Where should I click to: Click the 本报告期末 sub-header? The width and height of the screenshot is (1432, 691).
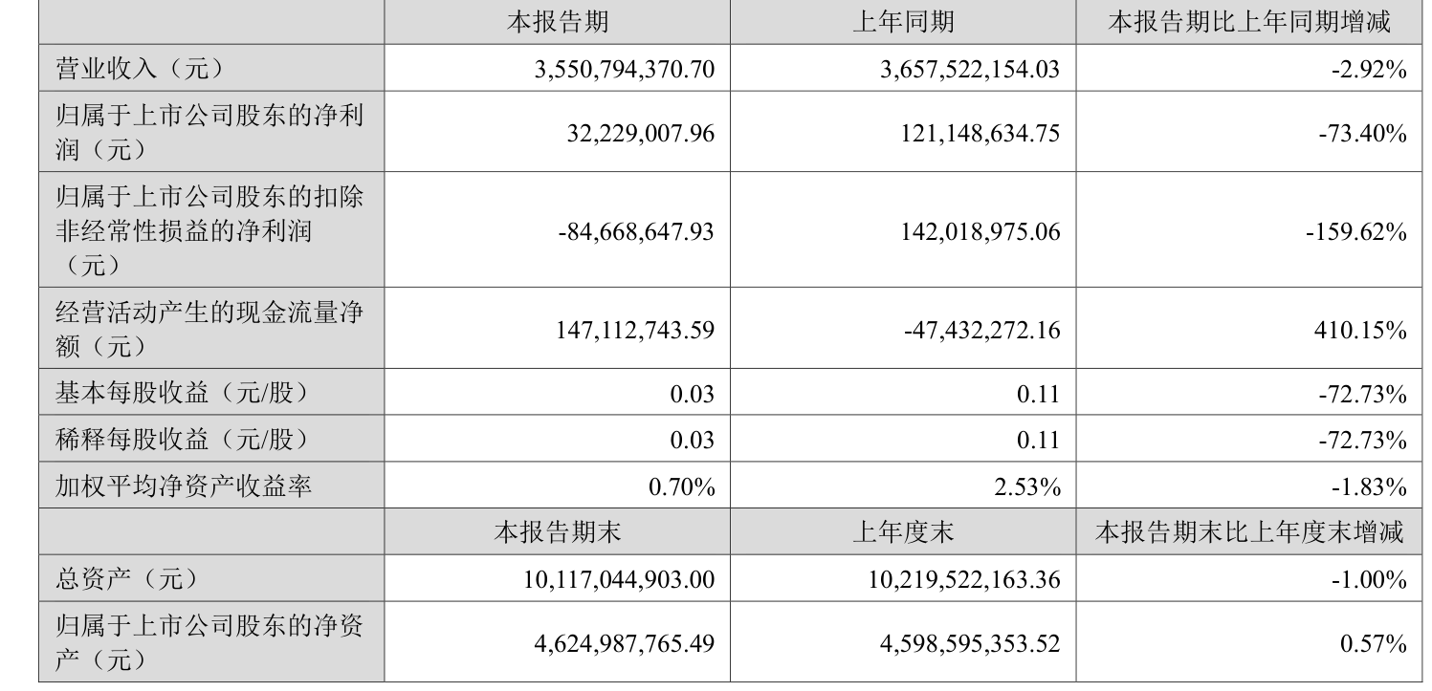557,531
